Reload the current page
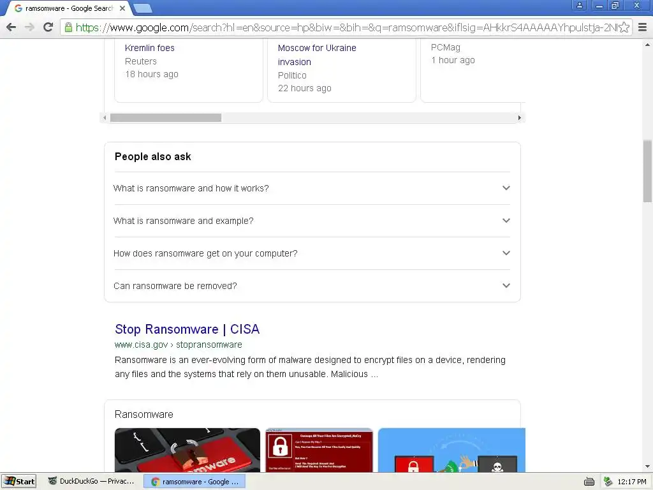This screenshot has width=653, height=490. click(48, 27)
